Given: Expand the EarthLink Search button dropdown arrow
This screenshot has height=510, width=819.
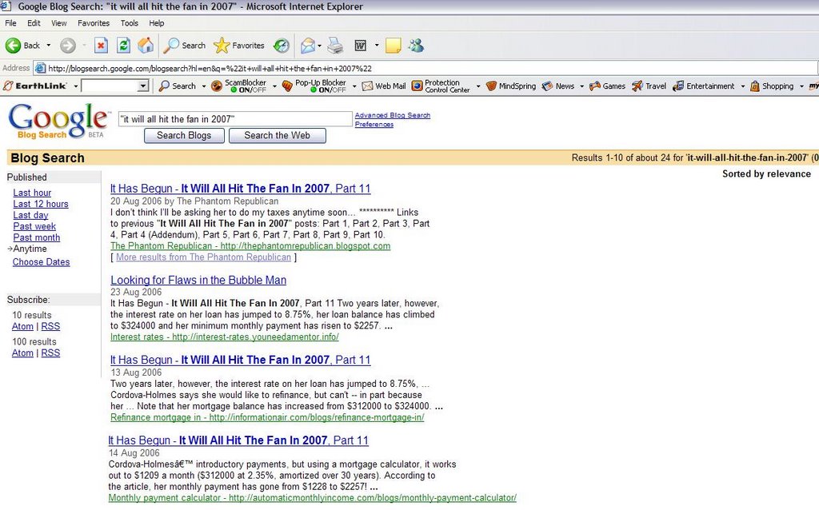Looking at the screenshot, I should (204, 86).
